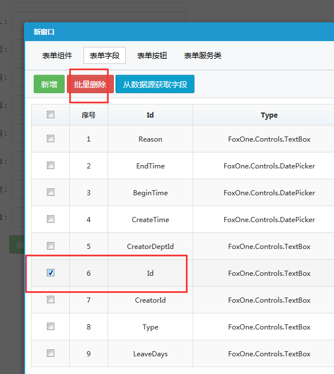334x374 pixels.
Task: Click the red 批量删除 button
Action: [x=90, y=84]
